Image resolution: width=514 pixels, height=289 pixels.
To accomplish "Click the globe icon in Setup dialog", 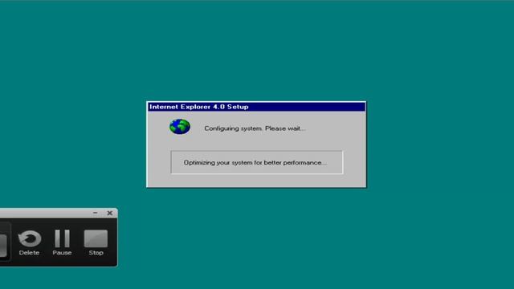I will [x=180, y=127].
